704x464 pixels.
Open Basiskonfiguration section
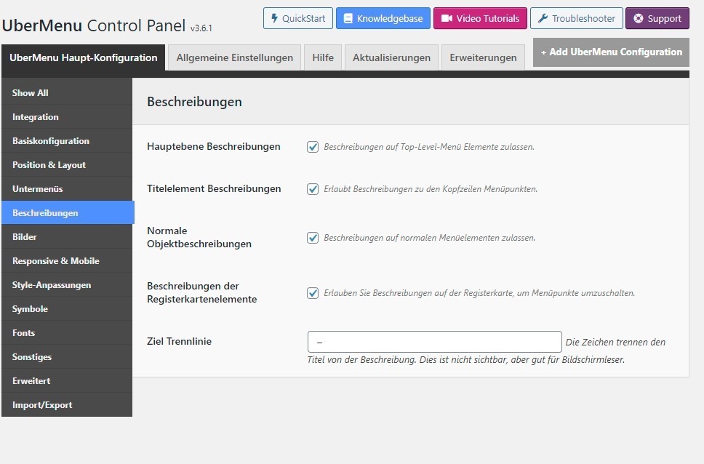click(x=67, y=141)
